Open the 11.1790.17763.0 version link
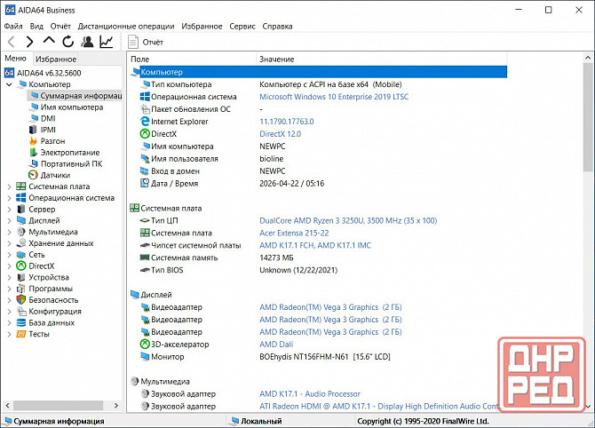 coord(287,122)
